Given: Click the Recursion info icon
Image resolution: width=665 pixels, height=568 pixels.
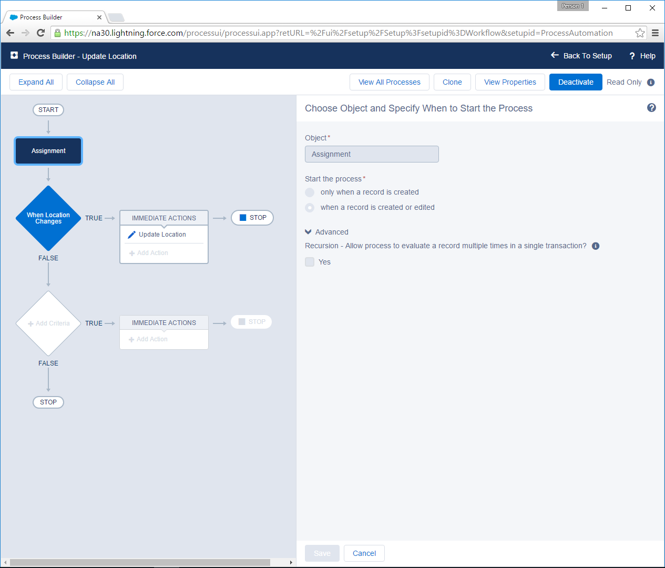Looking at the screenshot, I should 596,246.
